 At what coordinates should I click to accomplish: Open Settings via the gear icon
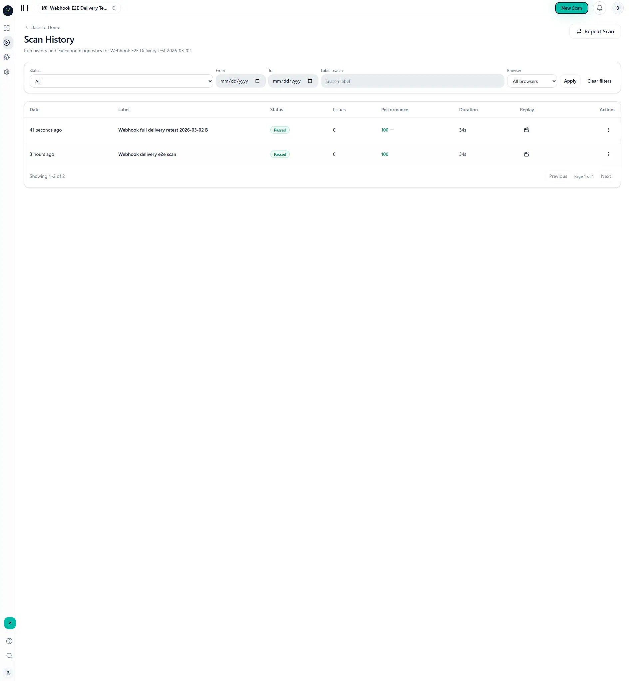click(x=6, y=72)
